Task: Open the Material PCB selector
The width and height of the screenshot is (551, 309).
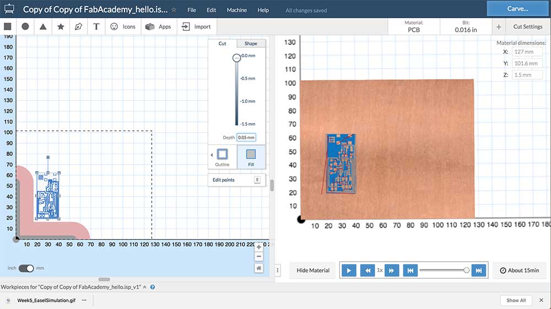Action: pyautogui.click(x=414, y=26)
